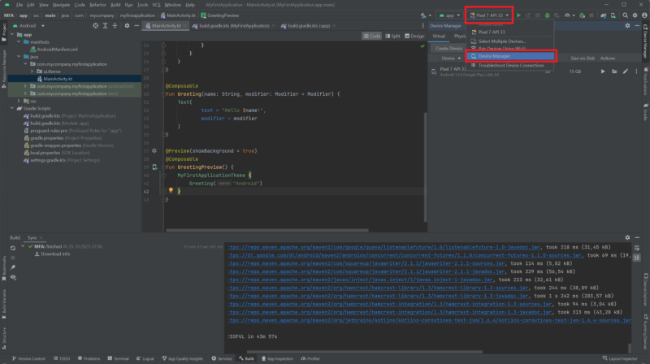Open Layout Inspector from status bar

[620, 358]
